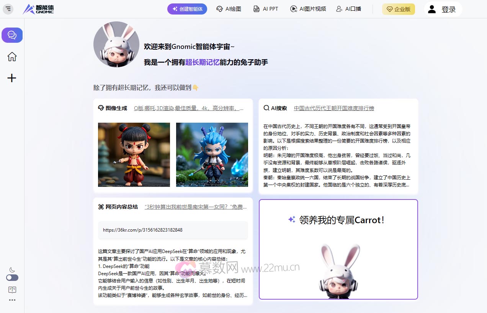Open the 企业版 enterprise badge
The width and height of the screenshot is (487, 313).
point(399,9)
